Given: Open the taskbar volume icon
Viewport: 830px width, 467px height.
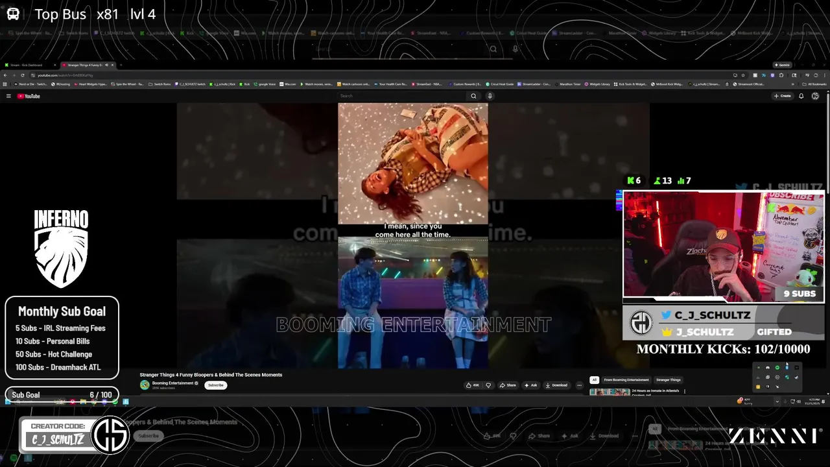Looking at the screenshot, I should click(x=798, y=401).
